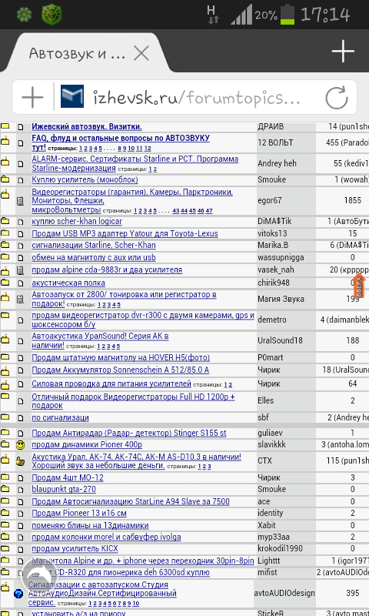This screenshot has width=369, height=616.
Task: Click question-mark icon beside Сигнализации с автозапуском
Action: [x=18, y=594]
